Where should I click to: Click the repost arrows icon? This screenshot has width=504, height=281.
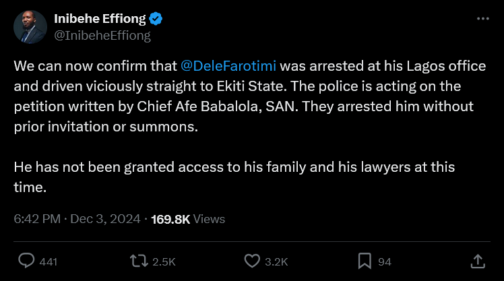click(x=139, y=261)
